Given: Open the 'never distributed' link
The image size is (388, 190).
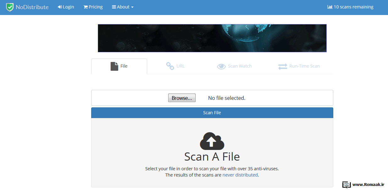Looking at the screenshot, I should (x=240, y=175).
